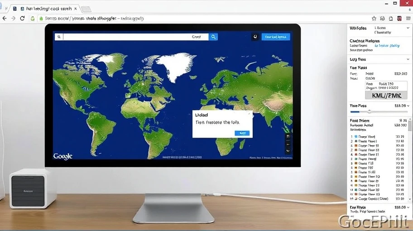The image size is (413, 231).
Task: Click the dark square icon left of the blue map button
Action: pyautogui.click(x=255, y=37)
